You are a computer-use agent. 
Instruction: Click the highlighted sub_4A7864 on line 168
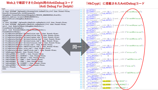point(107,85)
